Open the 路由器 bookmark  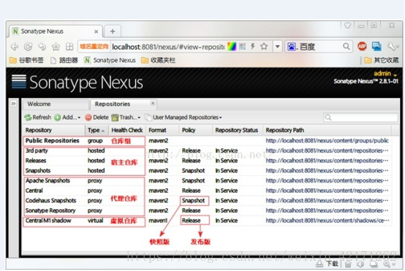(64, 60)
